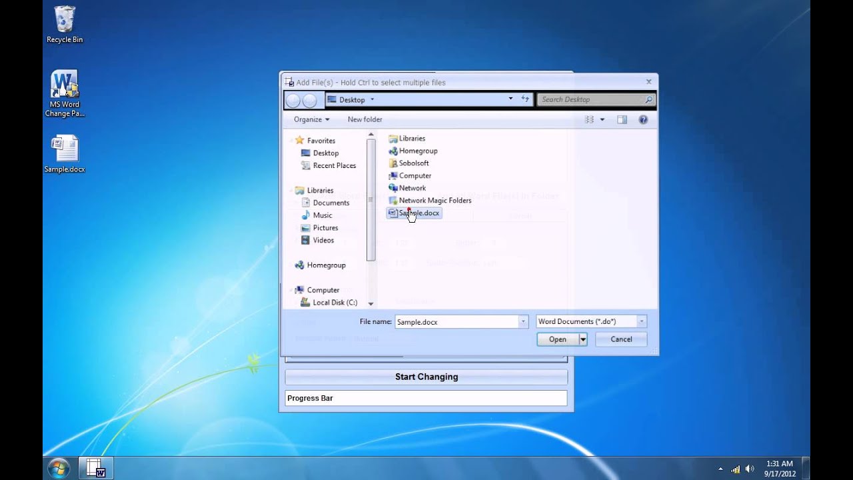Click navigation pane scrollbar up arrow
This screenshot has width=853, height=480.
pyautogui.click(x=371, y=136)
